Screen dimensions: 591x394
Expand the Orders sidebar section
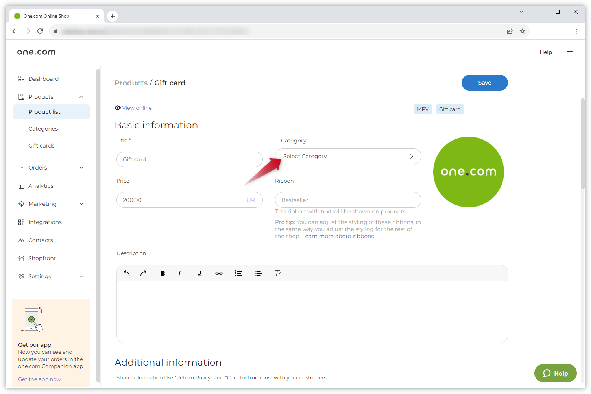point(81,168)
